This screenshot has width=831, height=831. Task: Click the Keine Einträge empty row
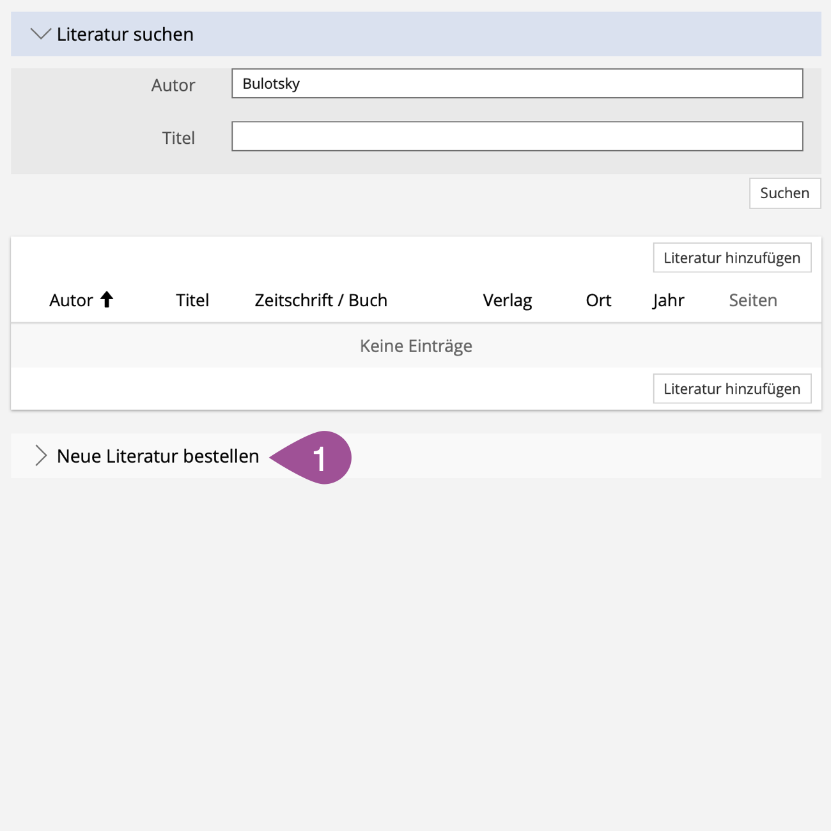tap(415, 346)
